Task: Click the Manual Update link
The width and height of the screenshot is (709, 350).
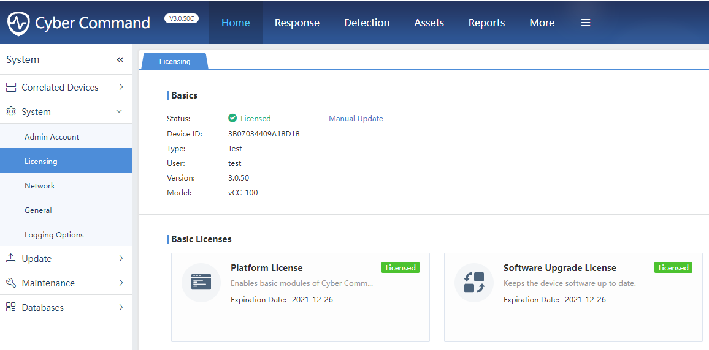Action: point(356,119)
